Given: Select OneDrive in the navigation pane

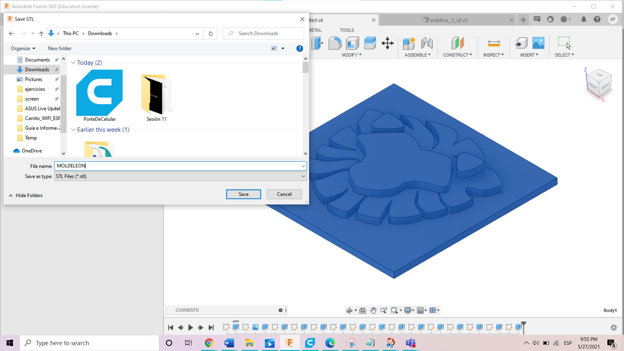Looking at the screenshot, I should pos(32,151).
